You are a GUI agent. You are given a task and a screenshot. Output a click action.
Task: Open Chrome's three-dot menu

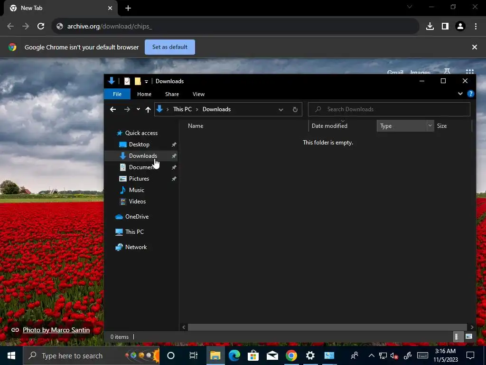click(x=476, y=26)
